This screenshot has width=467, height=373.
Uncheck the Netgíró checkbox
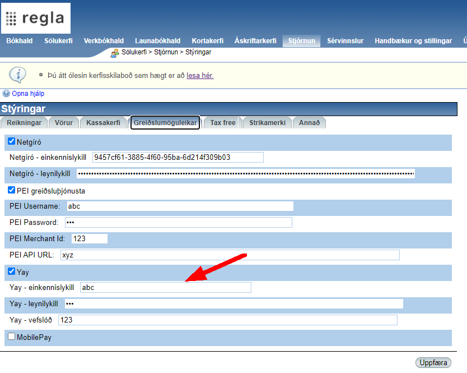12,142
